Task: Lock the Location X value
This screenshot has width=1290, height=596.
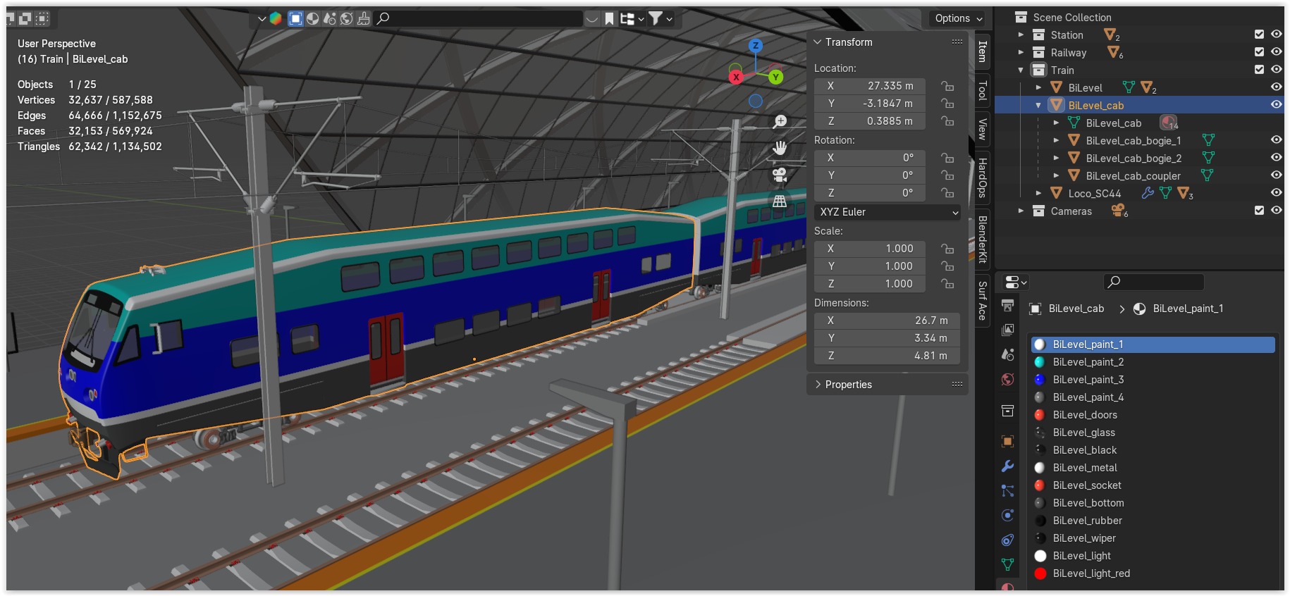Action: (x=947, y=86)
